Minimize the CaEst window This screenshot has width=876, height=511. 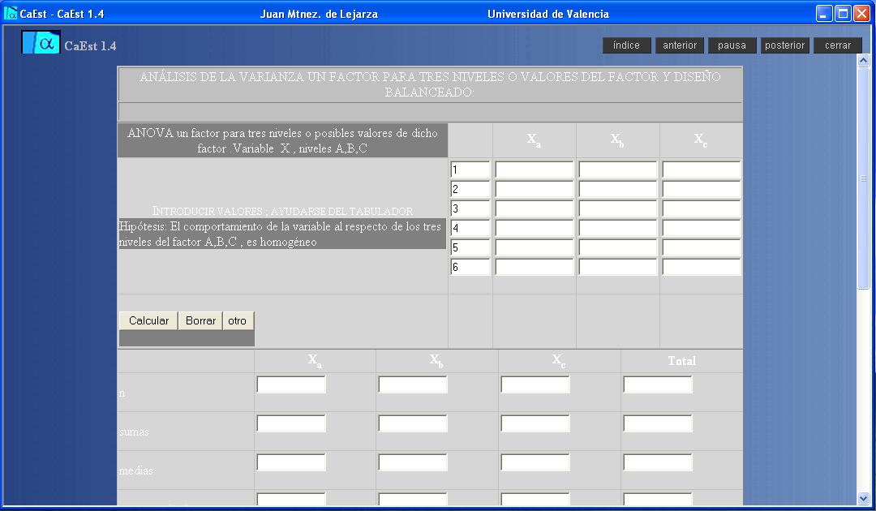[x=824, y=14]
